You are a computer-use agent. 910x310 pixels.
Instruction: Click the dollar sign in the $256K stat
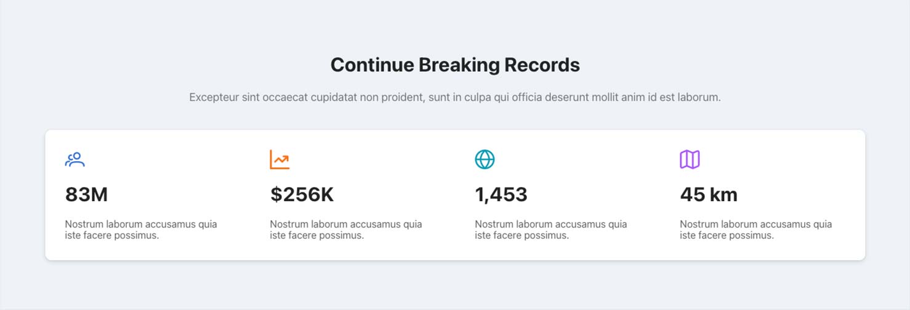click(x=276, y=195)
